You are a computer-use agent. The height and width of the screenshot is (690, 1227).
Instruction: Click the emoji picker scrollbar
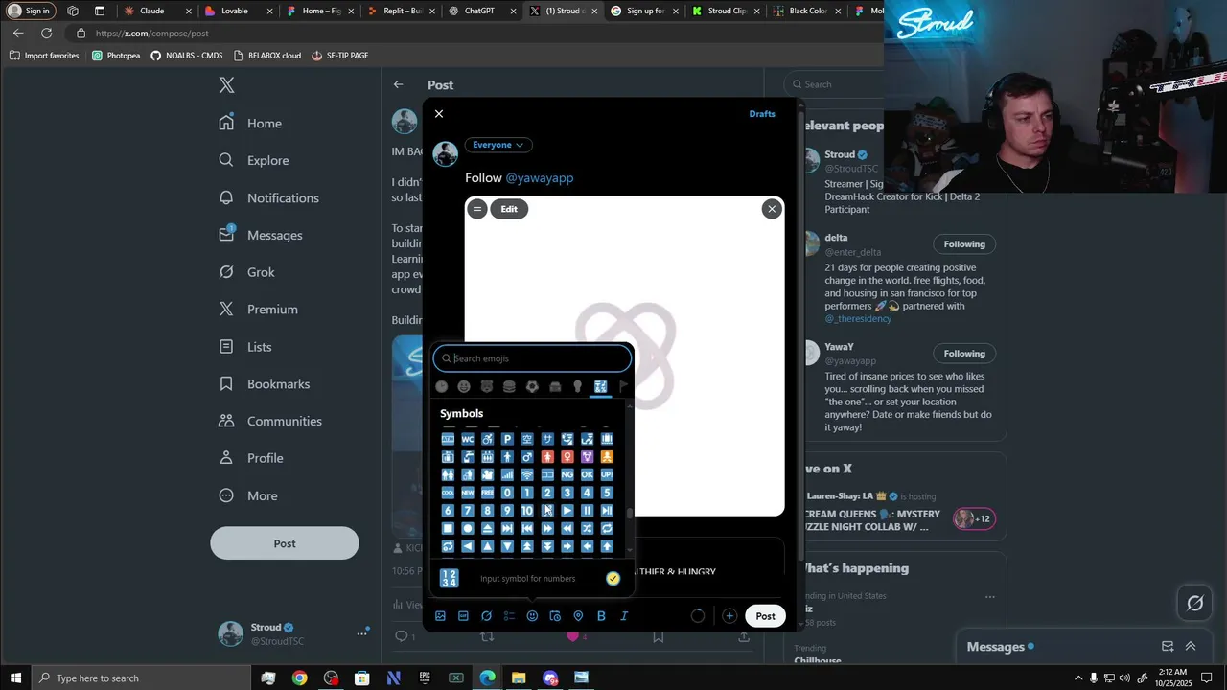click(x=629, y=513)
